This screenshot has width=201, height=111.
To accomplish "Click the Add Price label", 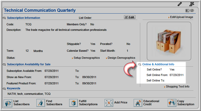I will click(x=121, y=102).
